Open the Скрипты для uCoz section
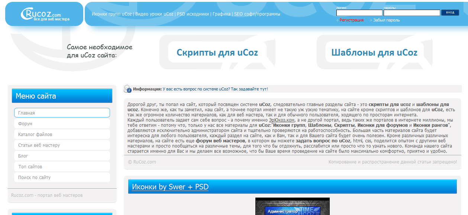Screen dimensions: 468x215 click(x=217, y=52)
